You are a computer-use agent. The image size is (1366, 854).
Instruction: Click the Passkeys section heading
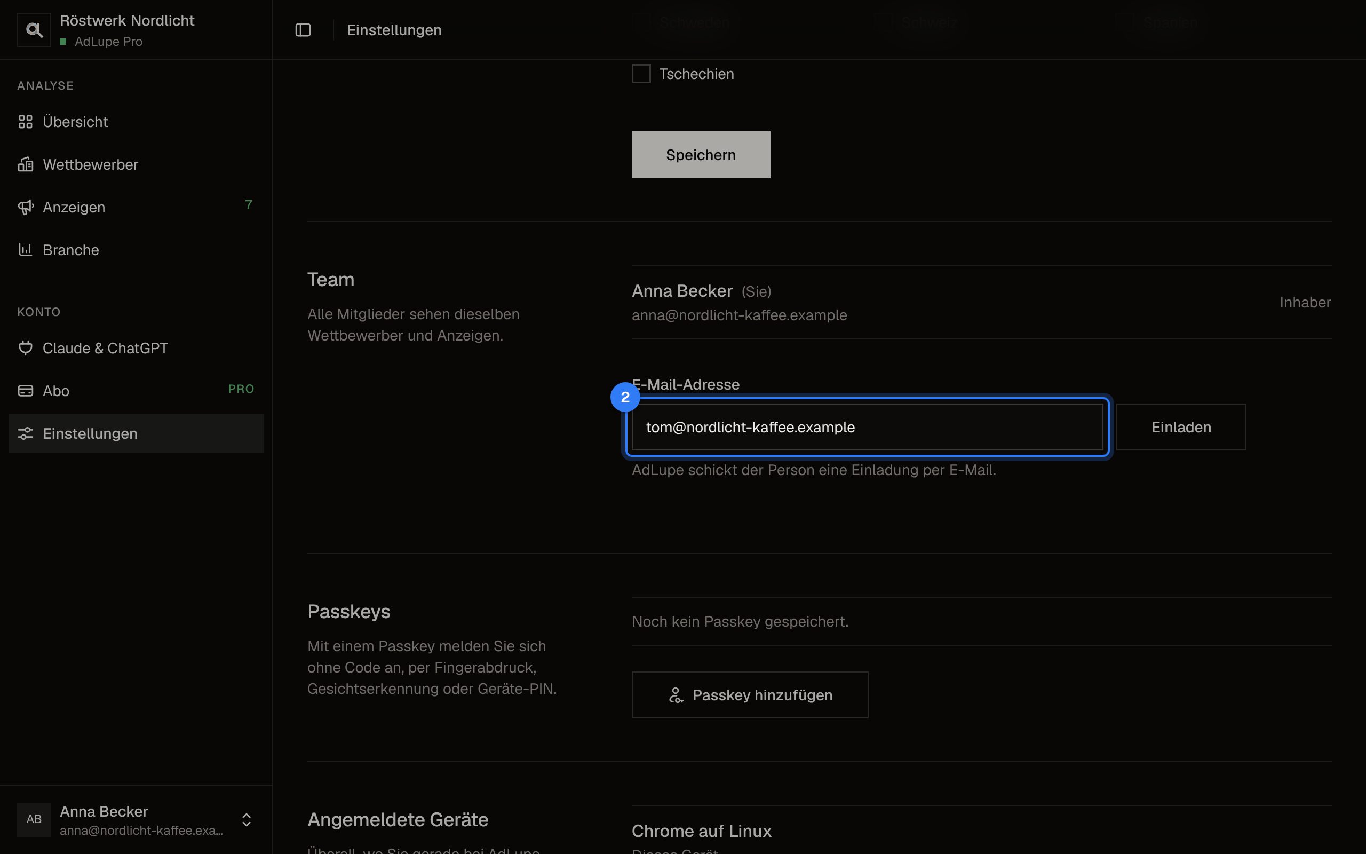pyautogui.click(x=349, y=612)
